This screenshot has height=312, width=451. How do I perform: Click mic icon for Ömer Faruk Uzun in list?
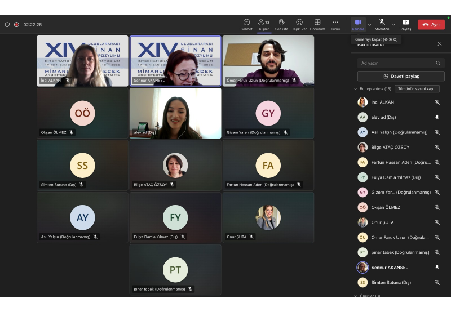[437, 237]
